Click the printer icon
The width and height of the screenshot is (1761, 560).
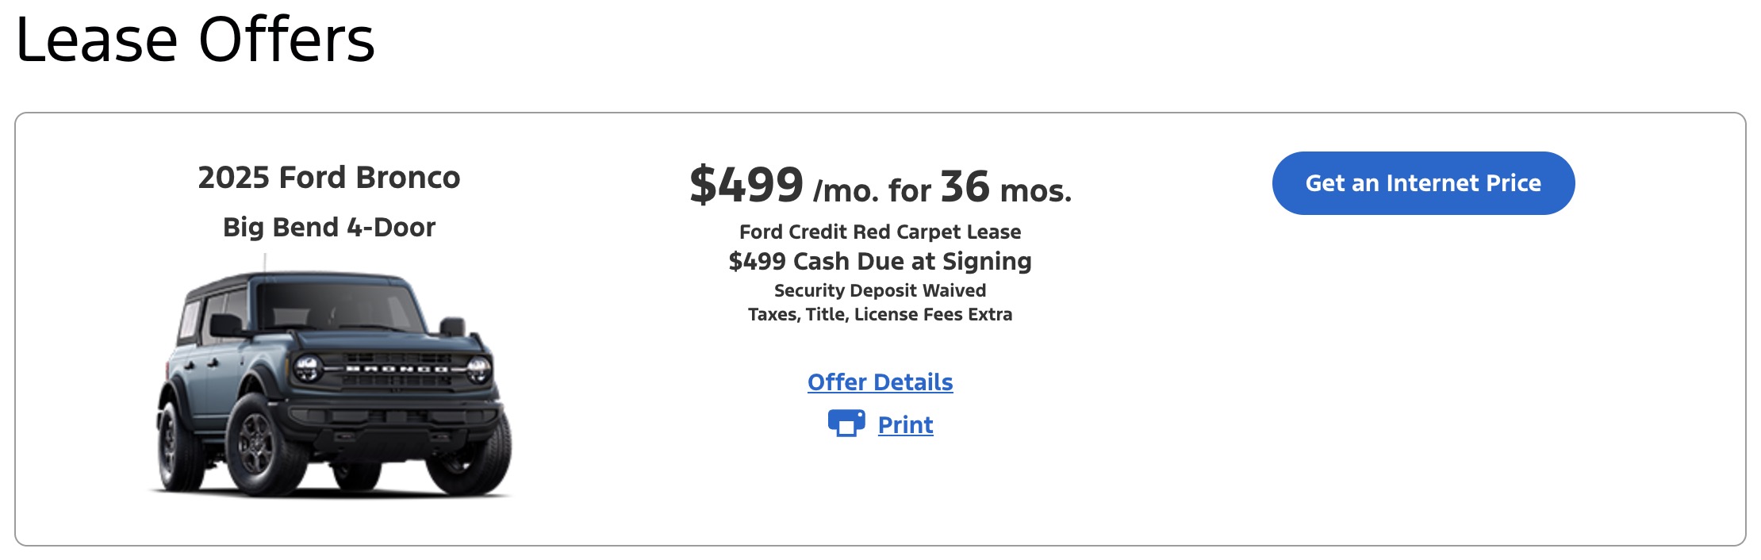tap(846, 424)
